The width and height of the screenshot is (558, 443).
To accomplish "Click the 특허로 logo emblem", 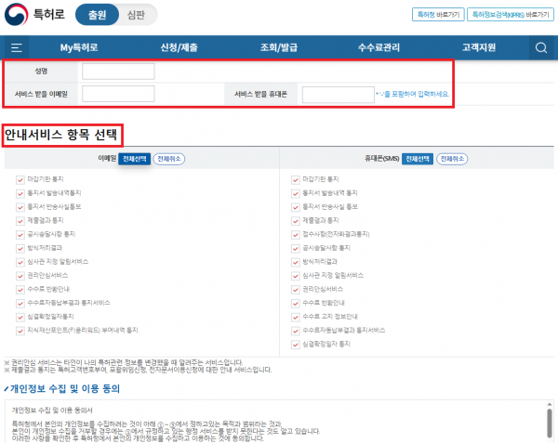I will point(16,15).
